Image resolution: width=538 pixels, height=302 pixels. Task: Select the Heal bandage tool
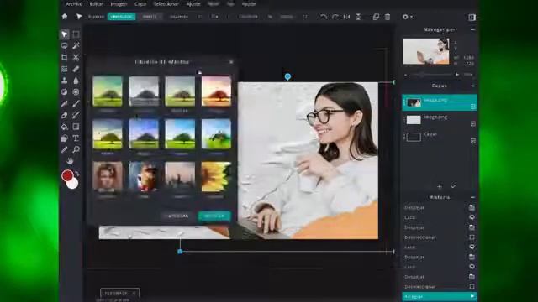pyautogui.click(x=76, y=69)
